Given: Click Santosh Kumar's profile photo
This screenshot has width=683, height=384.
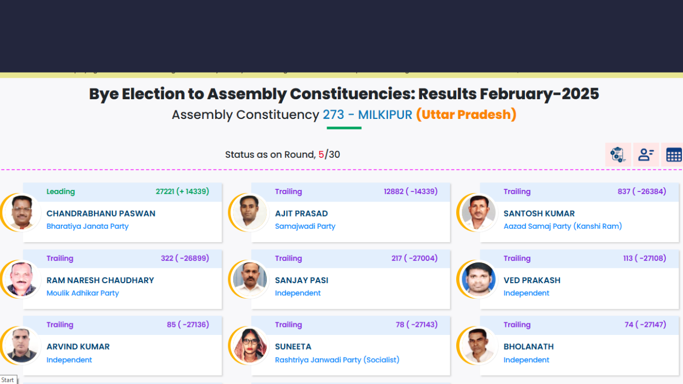Looking at the screenshot, I should point(479,212).
